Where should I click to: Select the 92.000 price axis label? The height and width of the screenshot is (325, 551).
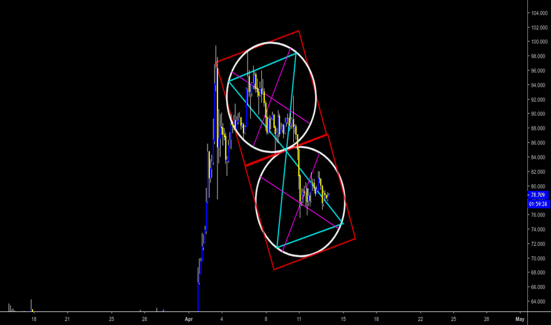coord(539,99)
